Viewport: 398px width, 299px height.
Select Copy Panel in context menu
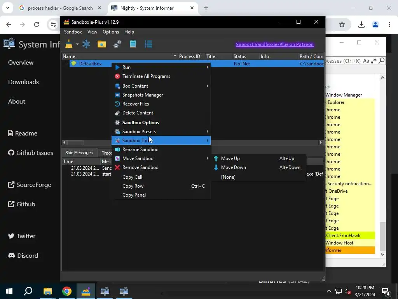[161, 195]
